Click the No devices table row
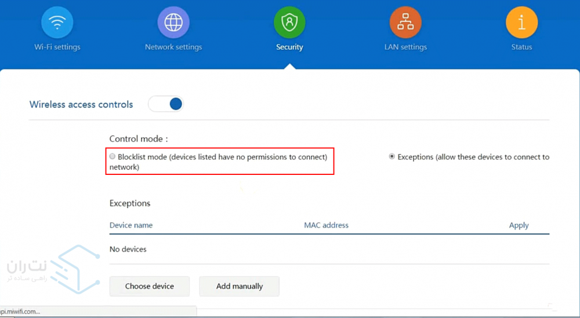Screen dimensions: 580x318 (128, 249)
